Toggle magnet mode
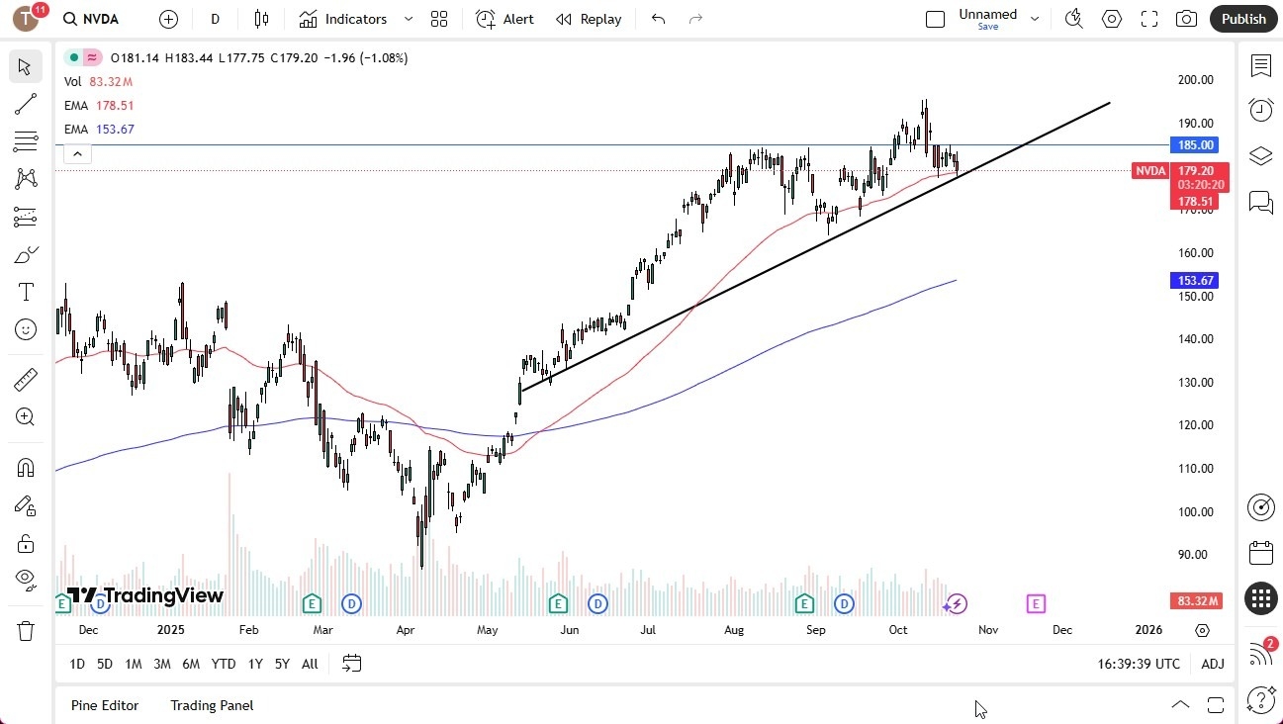Viewport: 1283px width, 724px height. point(25,467)
